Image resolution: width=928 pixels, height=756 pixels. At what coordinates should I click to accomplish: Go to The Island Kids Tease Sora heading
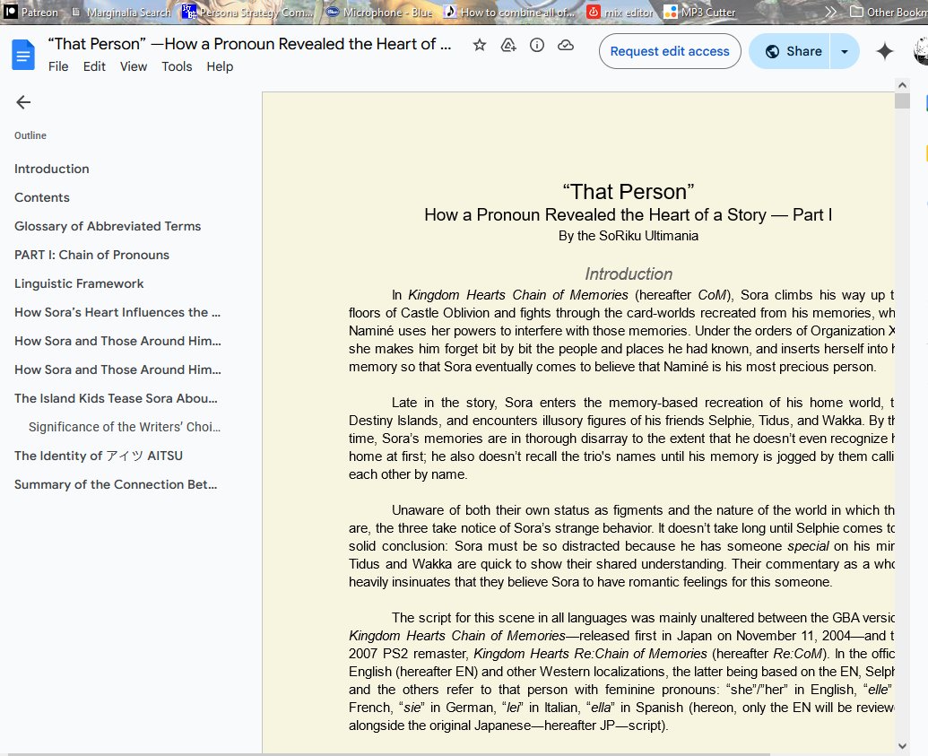coord(116,398)
